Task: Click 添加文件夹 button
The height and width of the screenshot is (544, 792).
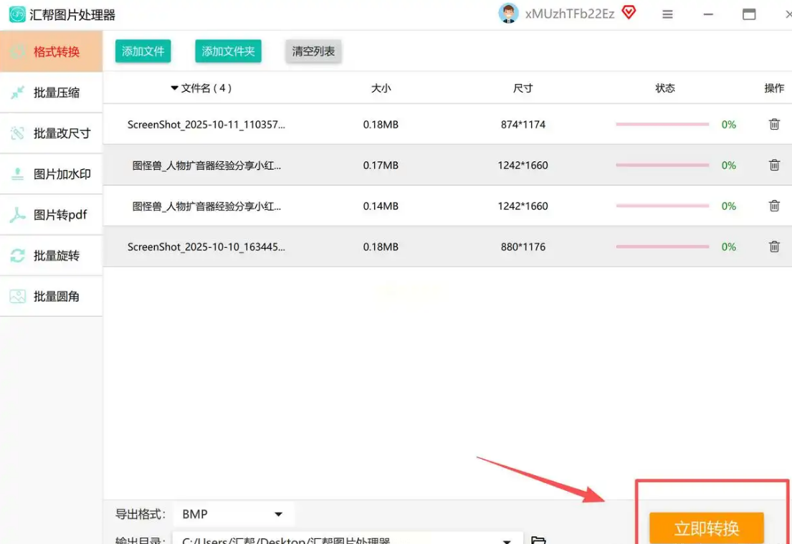Action: (229, 51)
